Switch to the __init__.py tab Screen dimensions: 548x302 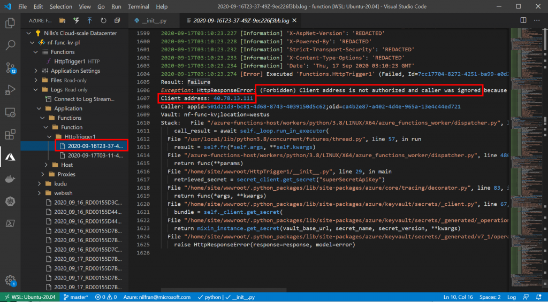[x=154, y=21]
